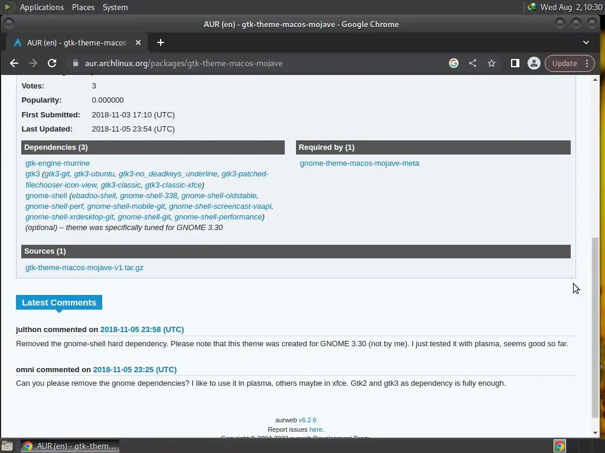Open the System menu
This screenshot has width=605, height=453.
point(115,7)
